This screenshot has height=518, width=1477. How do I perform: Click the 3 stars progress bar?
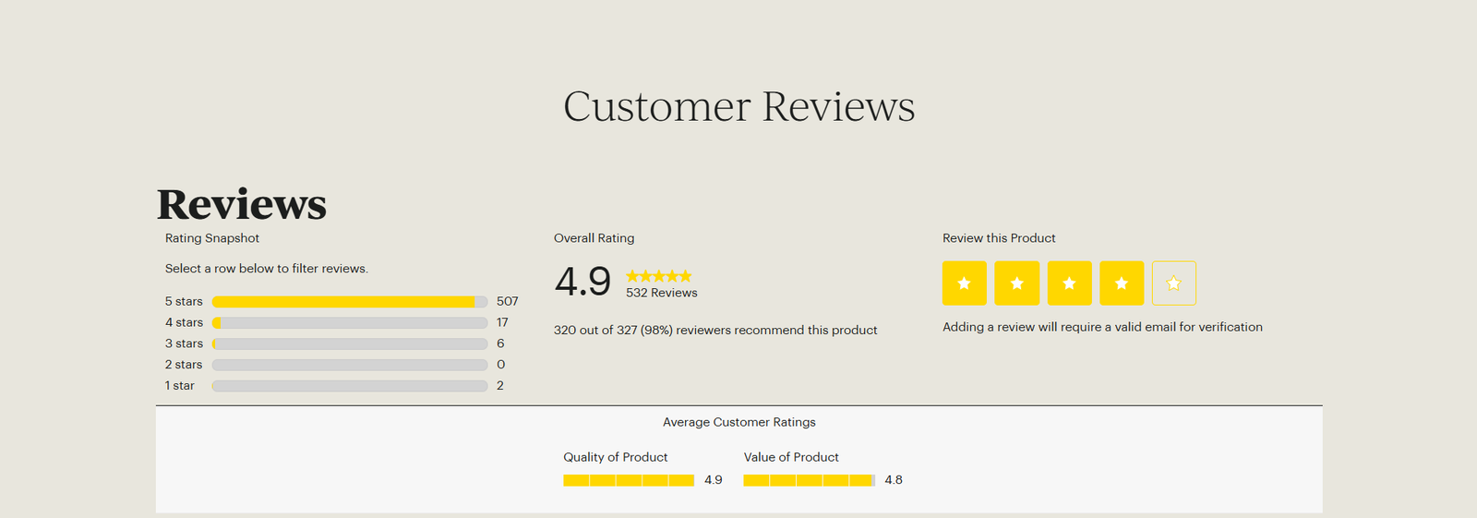(349, 343)
